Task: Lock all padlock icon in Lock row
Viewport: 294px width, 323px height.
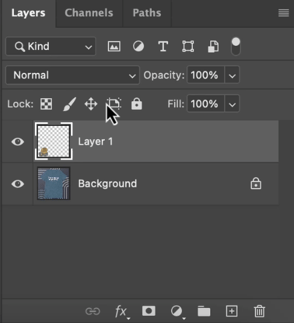Action: click(137, 104)
